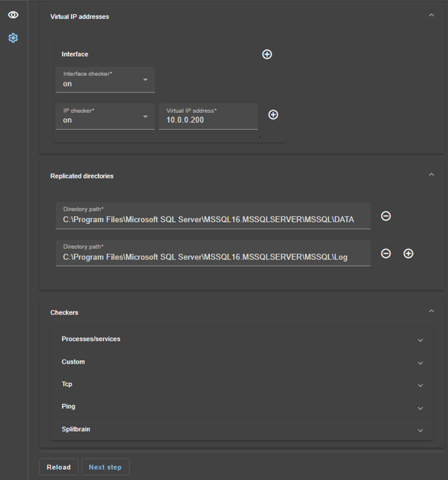Remove the MSSQL DATA directory path
Screen dimensions: 448x480
pos(386,216)
